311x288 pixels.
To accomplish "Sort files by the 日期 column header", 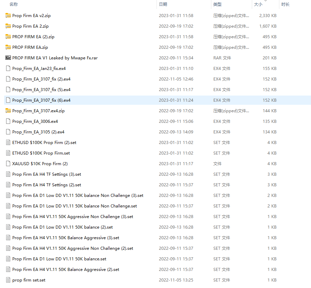I will pos(163,4).
